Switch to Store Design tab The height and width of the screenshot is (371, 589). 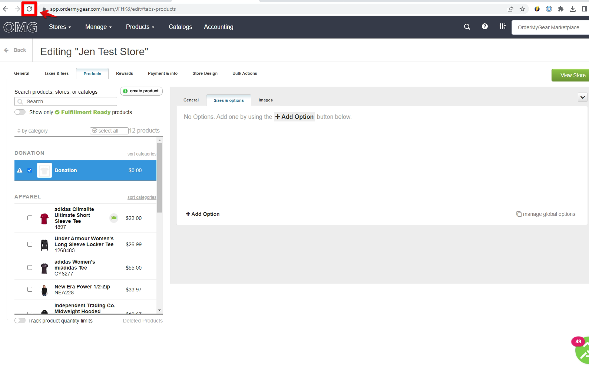tap(205, 73)
